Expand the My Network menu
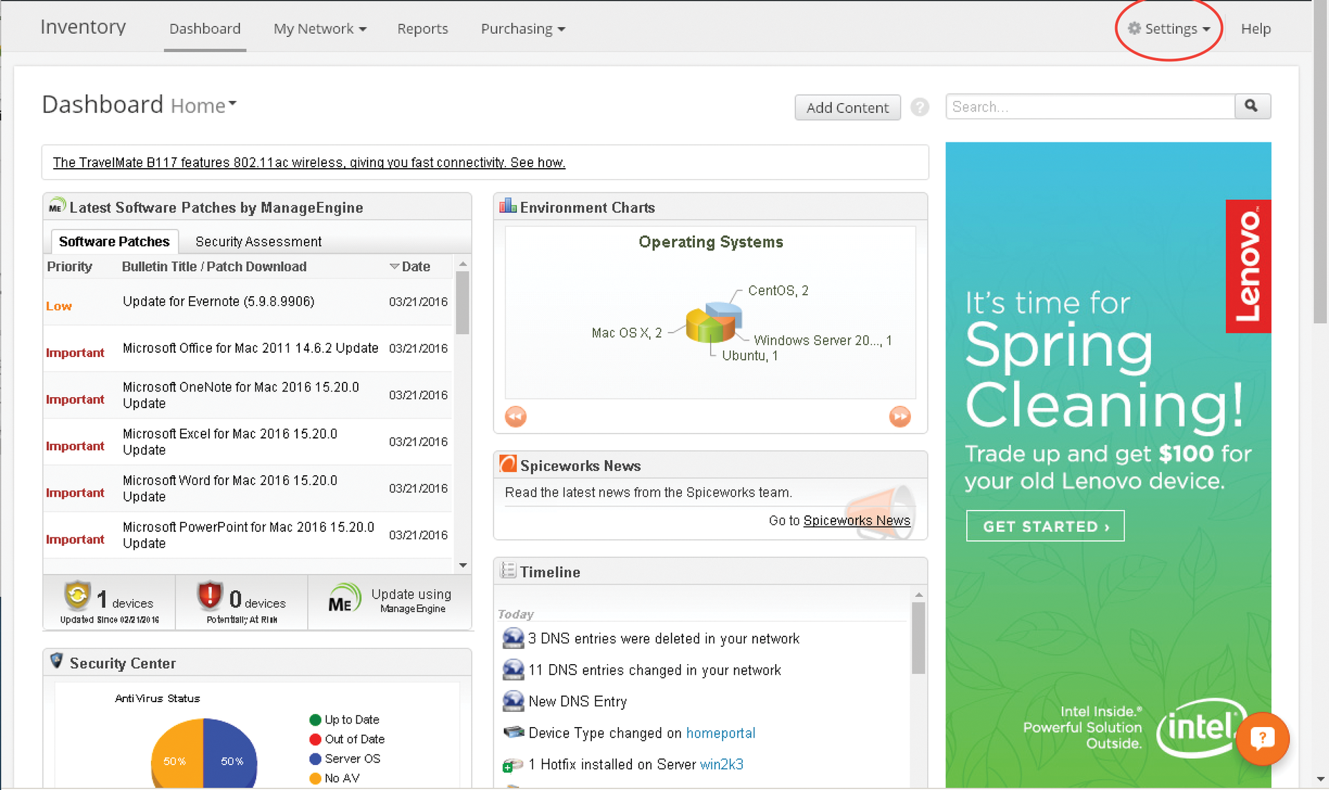1329x790 pixels. coord(319,29)
